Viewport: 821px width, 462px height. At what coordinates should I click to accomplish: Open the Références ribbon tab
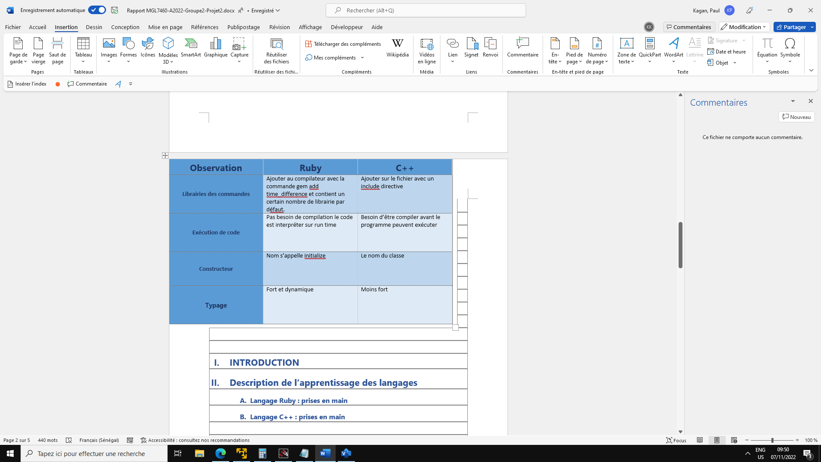[x=204, y=27]
